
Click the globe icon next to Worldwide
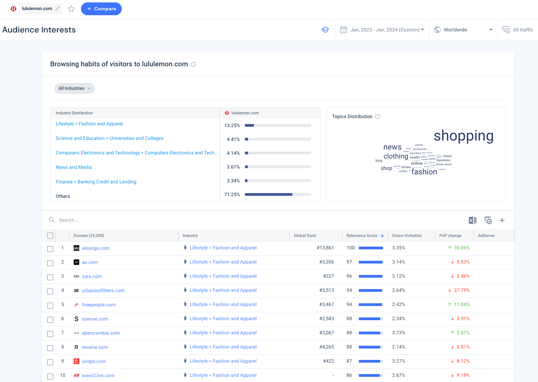pos(437,30)
